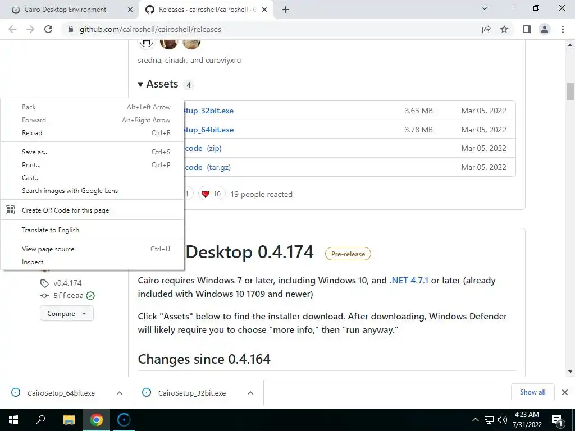Screen dimensions: 575x431
Task: Click the page vertical scrollbar thumb
Action: [570, 91]
